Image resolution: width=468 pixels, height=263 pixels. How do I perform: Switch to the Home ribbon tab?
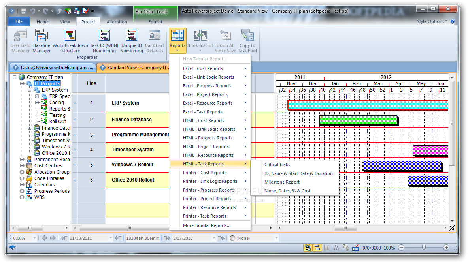[43, 22]
